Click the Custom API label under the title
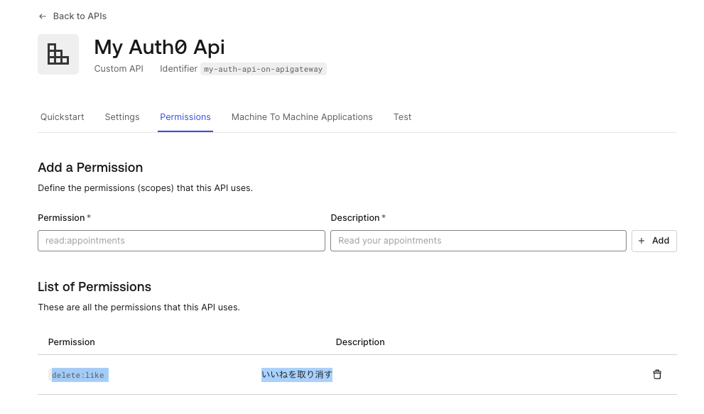Viewport: 704px width, 414px height. [119, 69]
